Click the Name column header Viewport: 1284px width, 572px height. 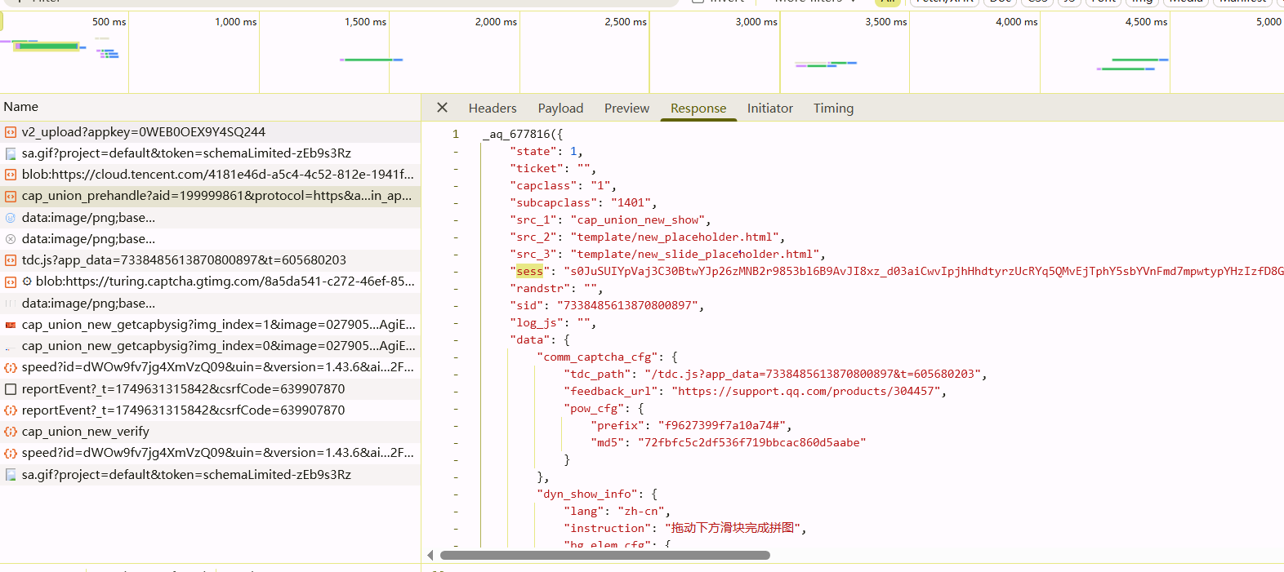pyautogui.click(x=21, y=107)
